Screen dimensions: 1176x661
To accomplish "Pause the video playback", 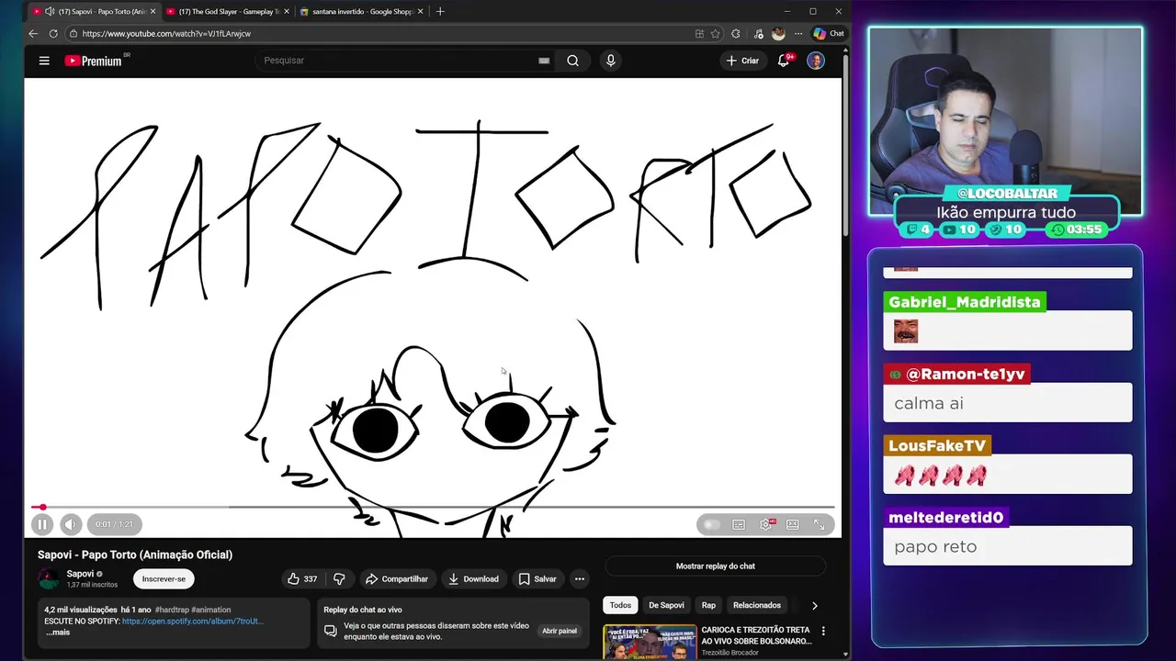I will click(41, 525).
